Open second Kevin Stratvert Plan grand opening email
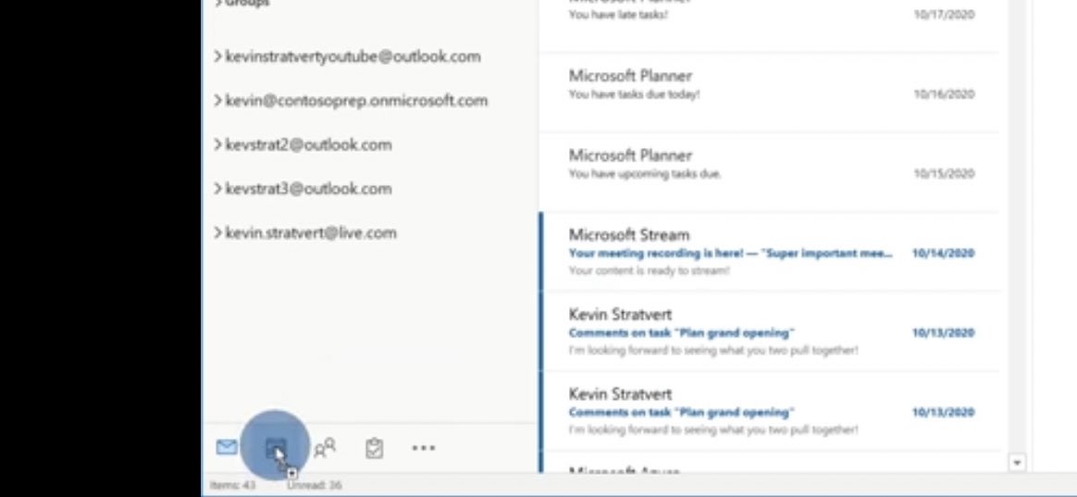This screenshot has height=497, width=1077. coord(769,411)
